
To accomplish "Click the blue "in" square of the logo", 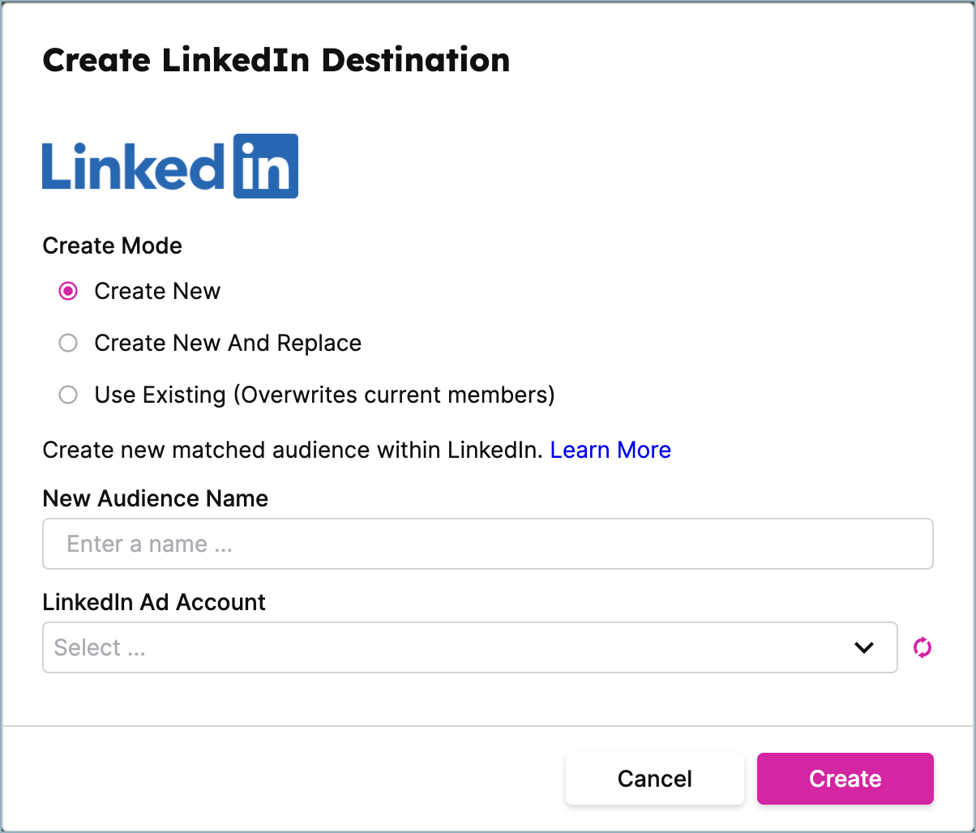I will coord(265,166).
